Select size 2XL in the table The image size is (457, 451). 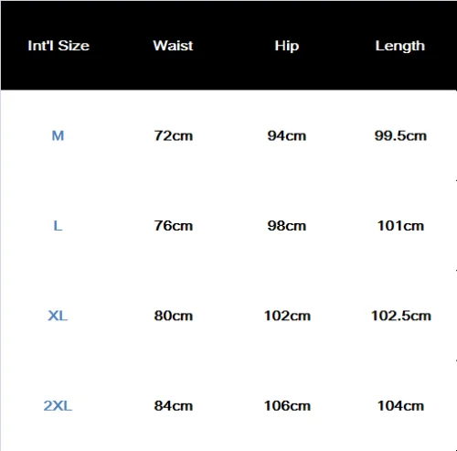[x=58, y=406]
